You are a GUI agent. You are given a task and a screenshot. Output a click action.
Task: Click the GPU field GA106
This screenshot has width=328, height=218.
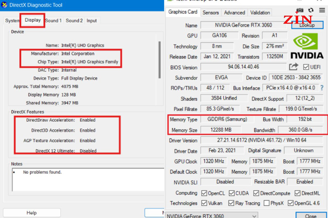(219, 36)
